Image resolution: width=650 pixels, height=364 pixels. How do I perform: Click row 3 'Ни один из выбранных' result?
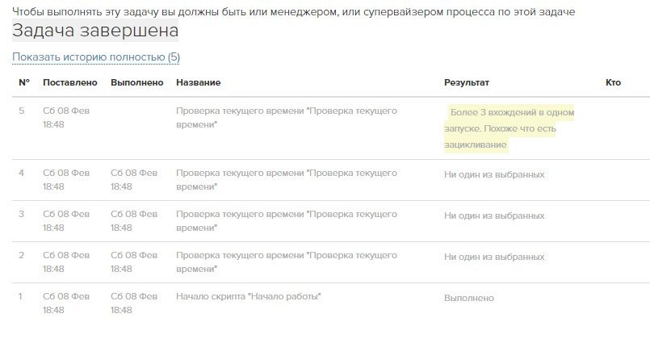(x=494, y=215)
